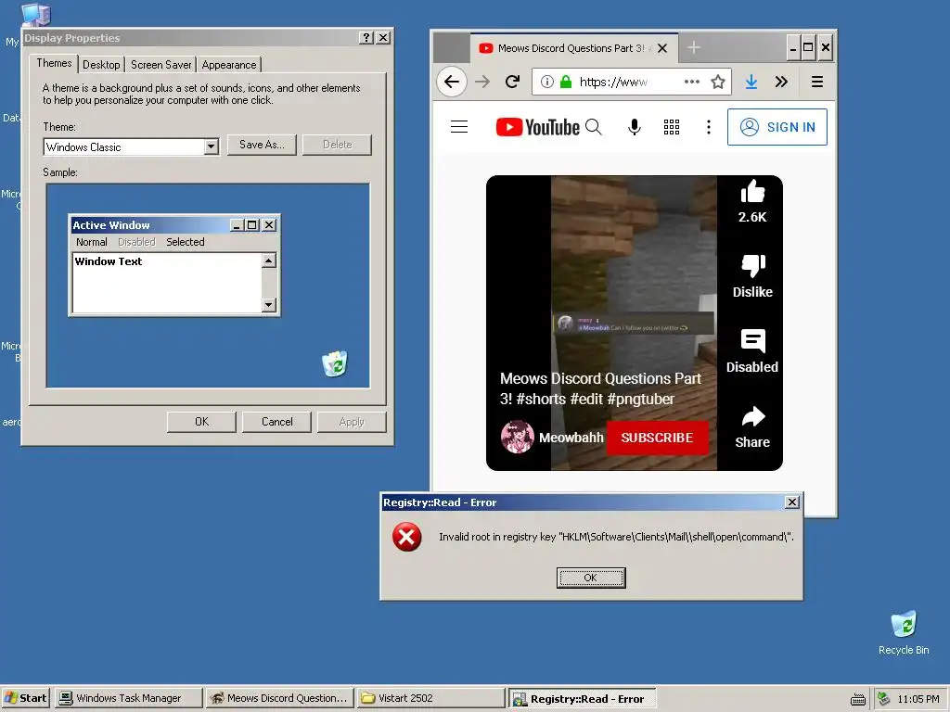Click Normal in sample Active Window
Screen dimensions: 950x712
point(92,242)
